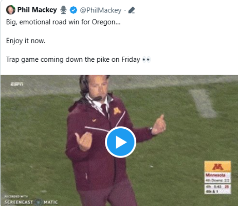The width and height of the screenshot is (238, 206).
Task: Click the coach's face in video thumbnail
Action: [97, 85]
